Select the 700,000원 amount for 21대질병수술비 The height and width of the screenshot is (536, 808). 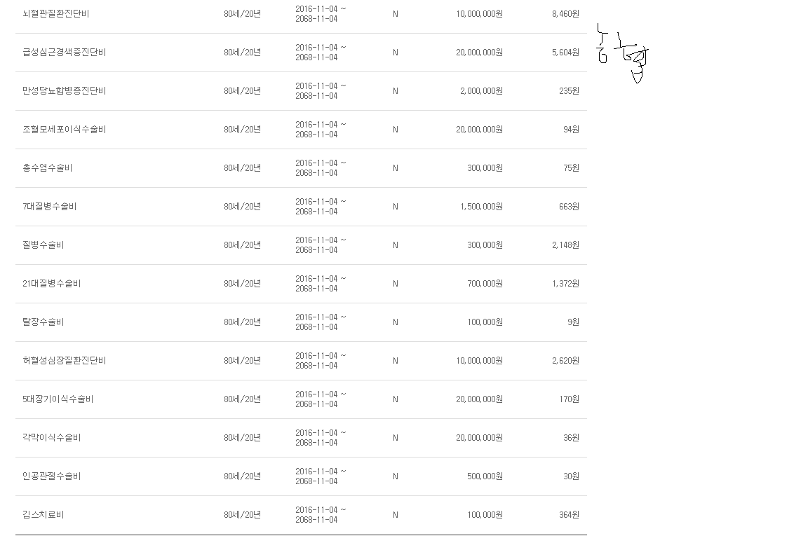pos(485,284)
